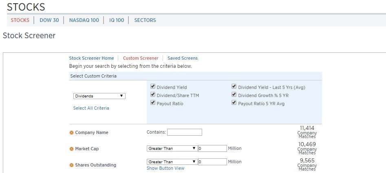Viewport: 386px width, 173px height.
Task: Uncheck the Dividend/Share TTM checkbox
Action: (153, 95)
